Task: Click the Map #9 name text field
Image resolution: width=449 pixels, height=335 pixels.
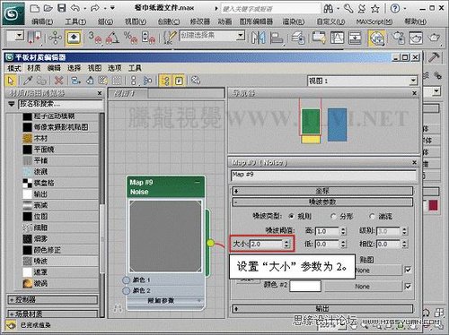Action: (x=323, y=175)
